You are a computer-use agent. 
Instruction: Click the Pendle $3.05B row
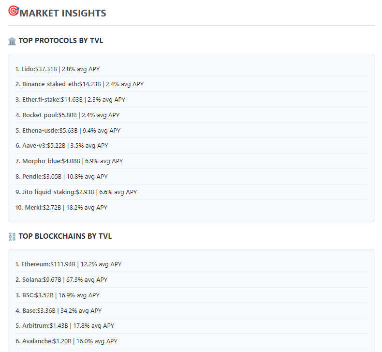191,176
